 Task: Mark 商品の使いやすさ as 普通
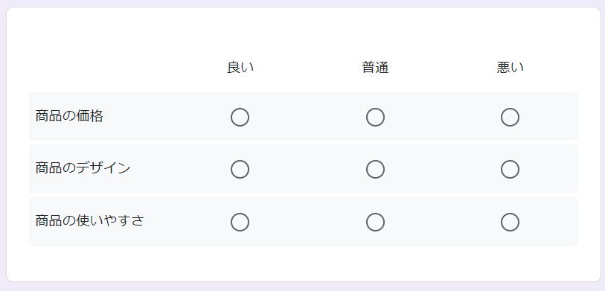tap(375, 223)
